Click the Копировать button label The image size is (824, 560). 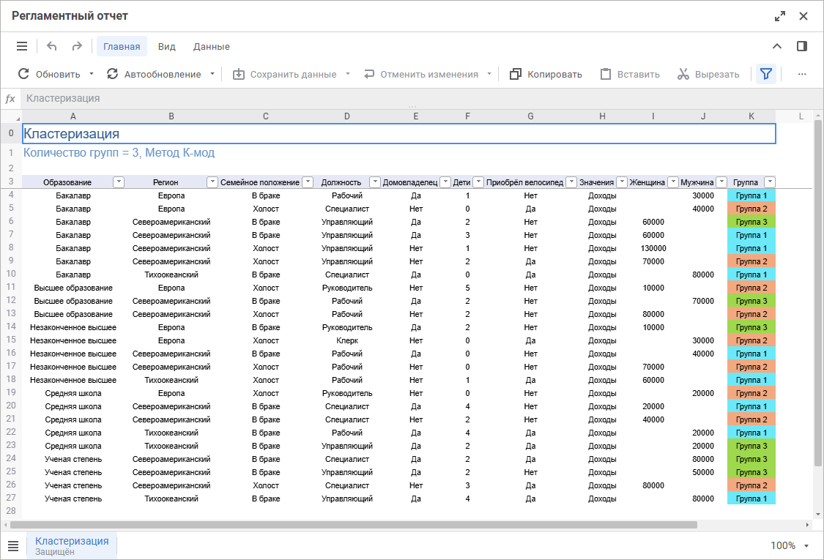[554, 75]
